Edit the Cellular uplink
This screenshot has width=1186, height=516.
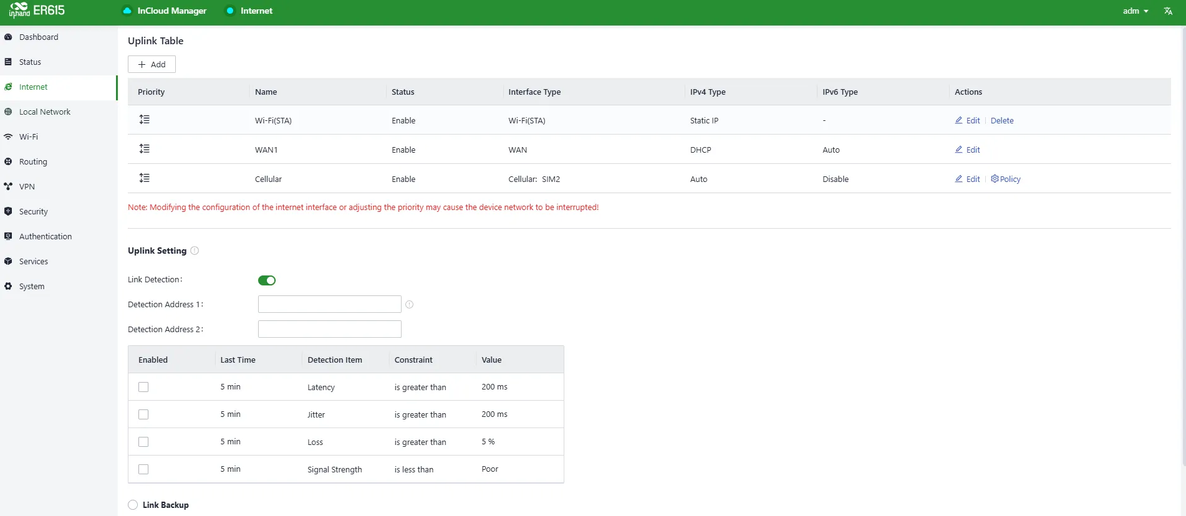[x=967, y=179]
